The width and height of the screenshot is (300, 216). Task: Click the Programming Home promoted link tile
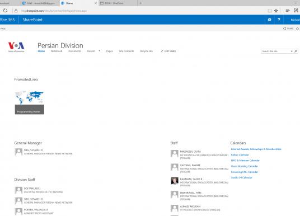coord(30,102)
